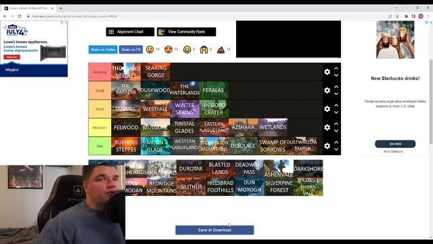This screenshot has width=433, height=244.
Task: Click the smiley face reaction emoji
Action: click(150, 49)
